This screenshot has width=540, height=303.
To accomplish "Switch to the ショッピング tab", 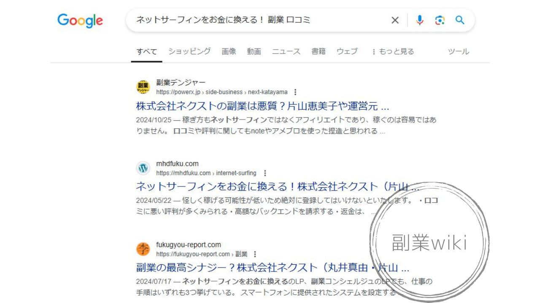I will click(189, 51).
